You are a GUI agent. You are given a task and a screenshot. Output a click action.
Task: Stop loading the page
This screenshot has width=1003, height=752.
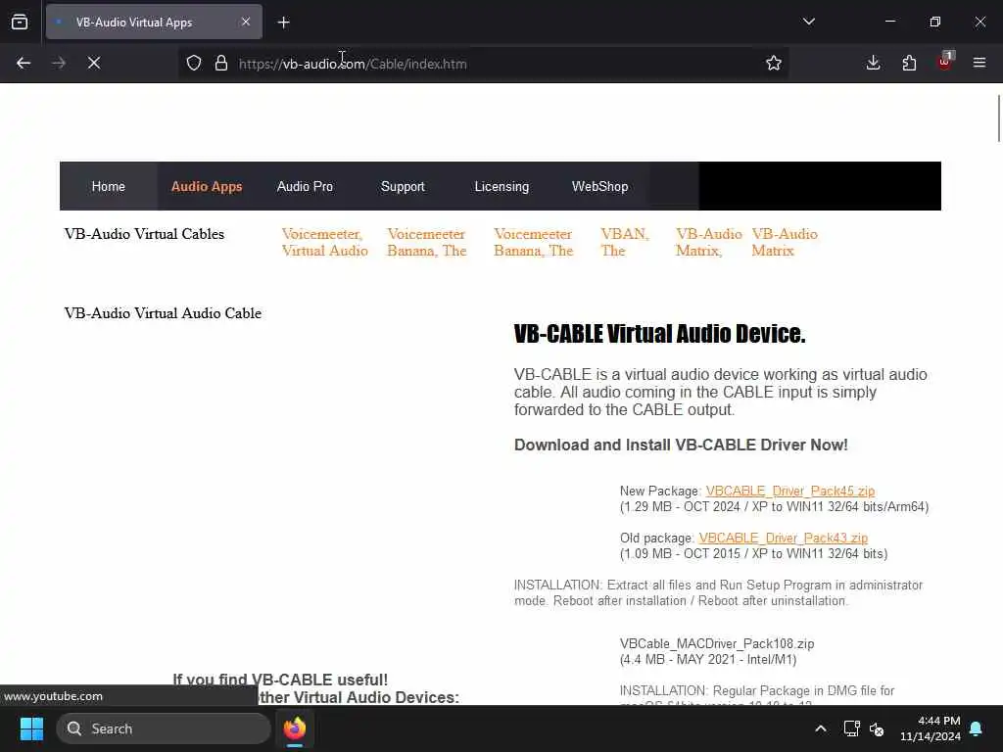[94, 63]
